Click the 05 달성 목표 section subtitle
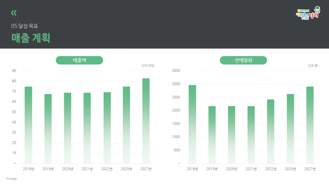Screen dimensions: 329x185 point(25,26)
